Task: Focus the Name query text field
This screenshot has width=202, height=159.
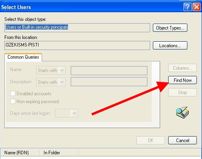Action: pyautogui.click(x=109, y=70)
